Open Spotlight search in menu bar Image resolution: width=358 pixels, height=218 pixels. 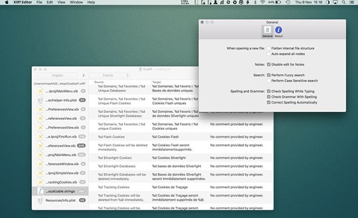coord(344,2)
